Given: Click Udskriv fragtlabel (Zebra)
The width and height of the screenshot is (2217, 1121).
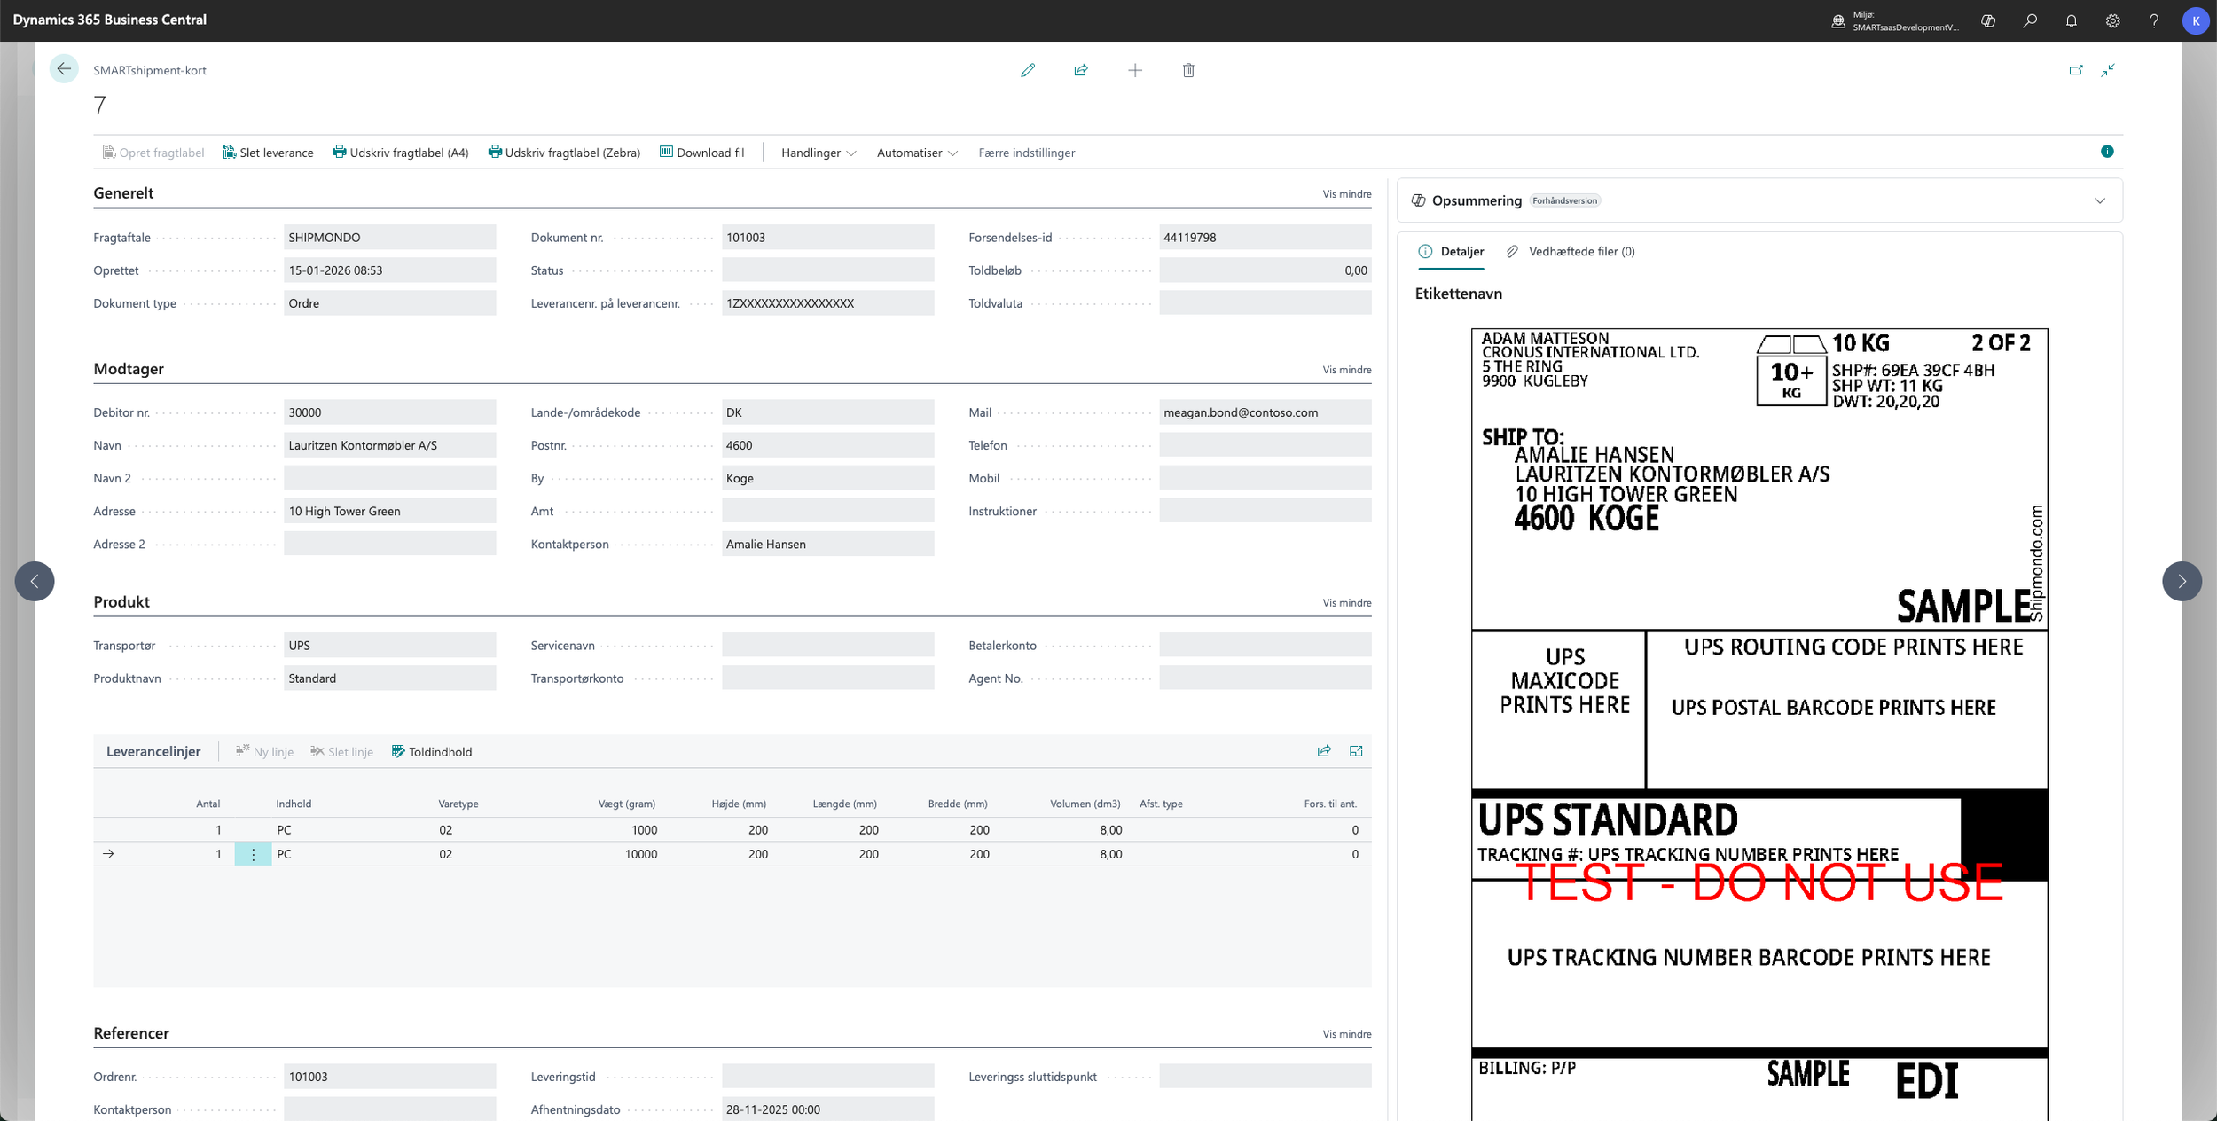Looking at the screenshot, I should point(564,153).
